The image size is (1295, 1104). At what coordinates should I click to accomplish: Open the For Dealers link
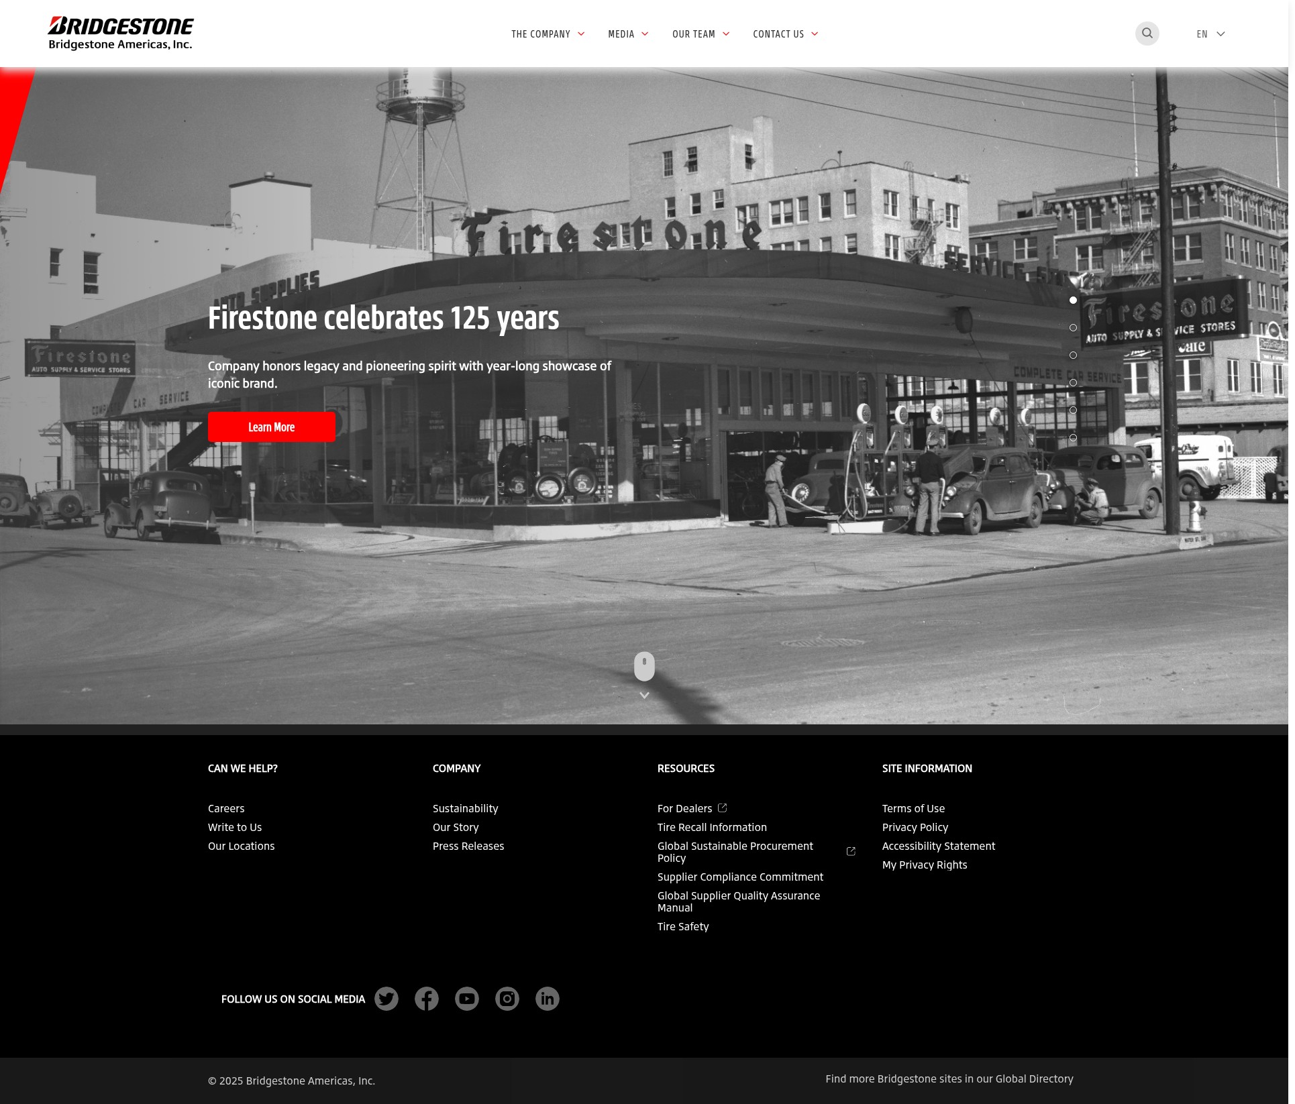pyautogui.click(x=684, y=808)
